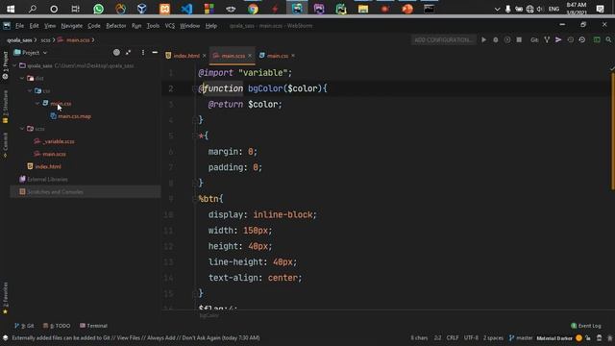The image size is (615, 346).
Task: Open WhatsApp from Windows taskbar
Action: [x=98, y=9]
